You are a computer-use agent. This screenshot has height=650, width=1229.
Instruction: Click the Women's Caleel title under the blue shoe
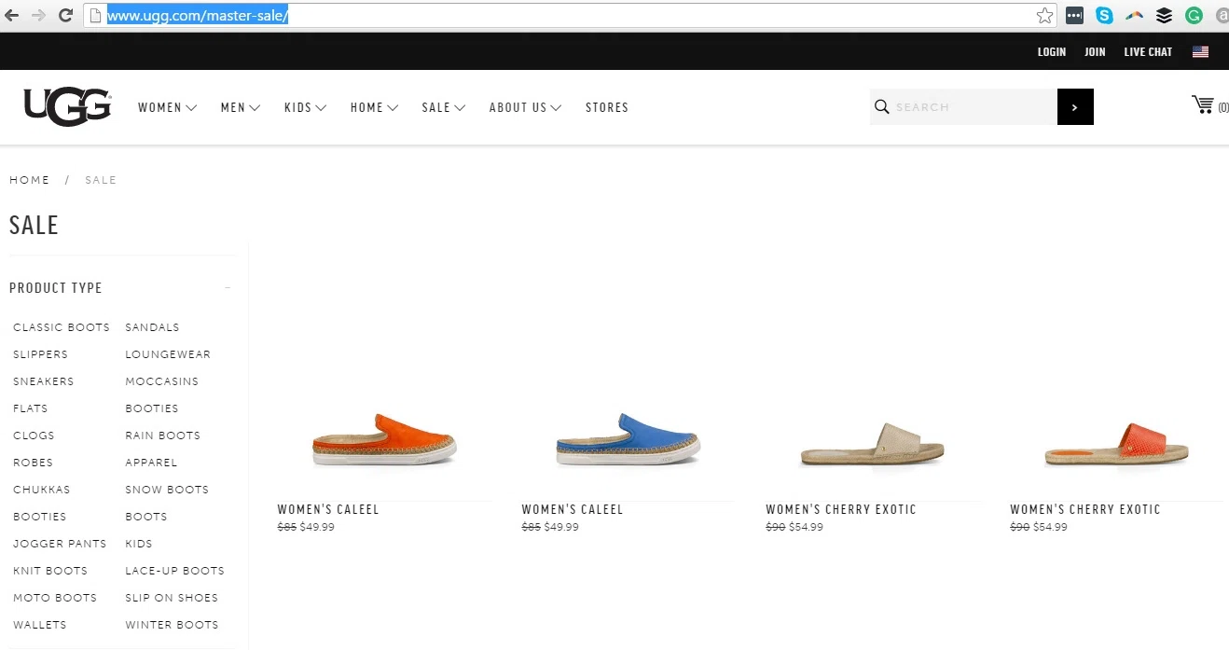point(573,510)
